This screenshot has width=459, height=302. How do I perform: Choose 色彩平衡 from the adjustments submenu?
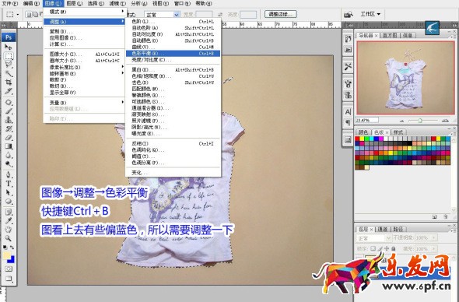(173, 53)
